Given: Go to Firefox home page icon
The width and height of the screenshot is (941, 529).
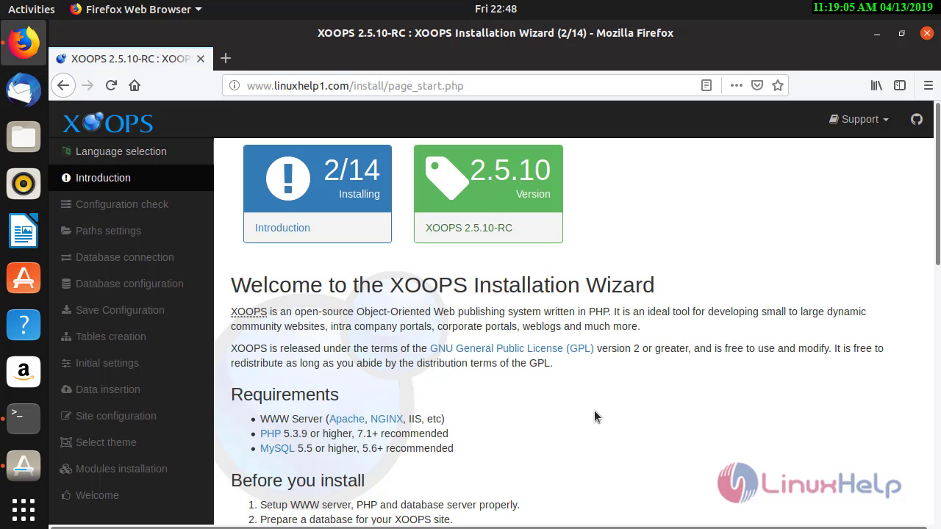Looking at the screenshot, I should coord(134,85).
